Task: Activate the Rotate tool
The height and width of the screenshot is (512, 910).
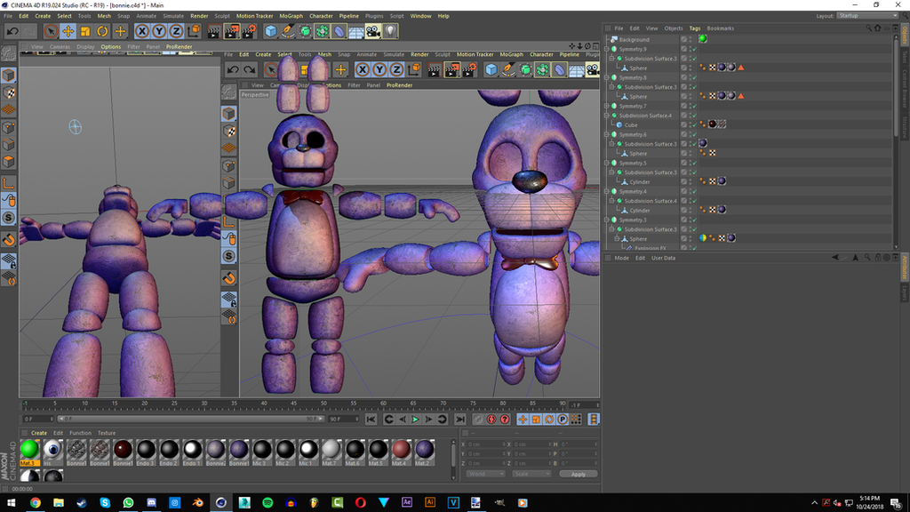Action: point(102,31)
